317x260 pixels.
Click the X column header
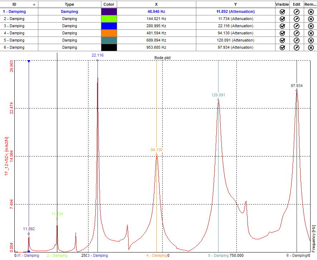pos(156,4)
